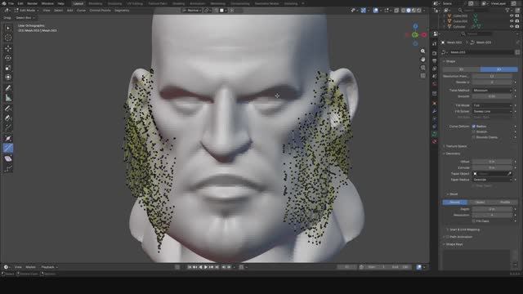Select the Randomize tool at the toolbar's bottom
The image size is (523, 294).
click(8, 169)
